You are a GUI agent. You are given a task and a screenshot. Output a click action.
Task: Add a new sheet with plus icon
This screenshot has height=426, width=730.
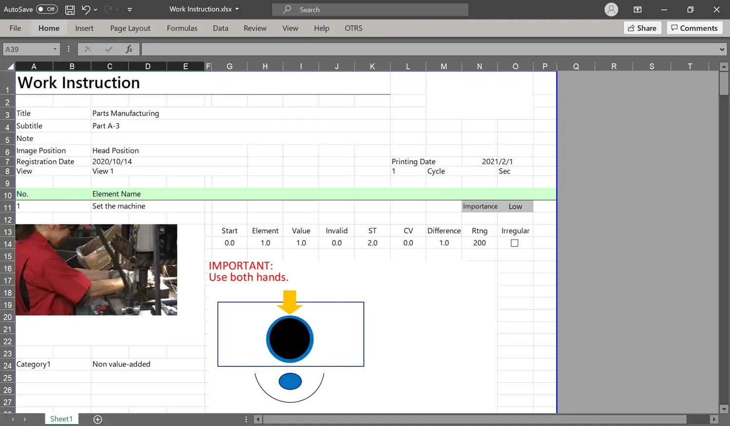click(x=97, y=420)
